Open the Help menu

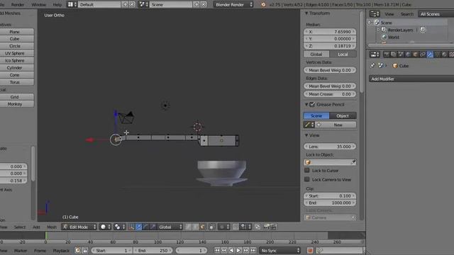[x=57, y=5]
